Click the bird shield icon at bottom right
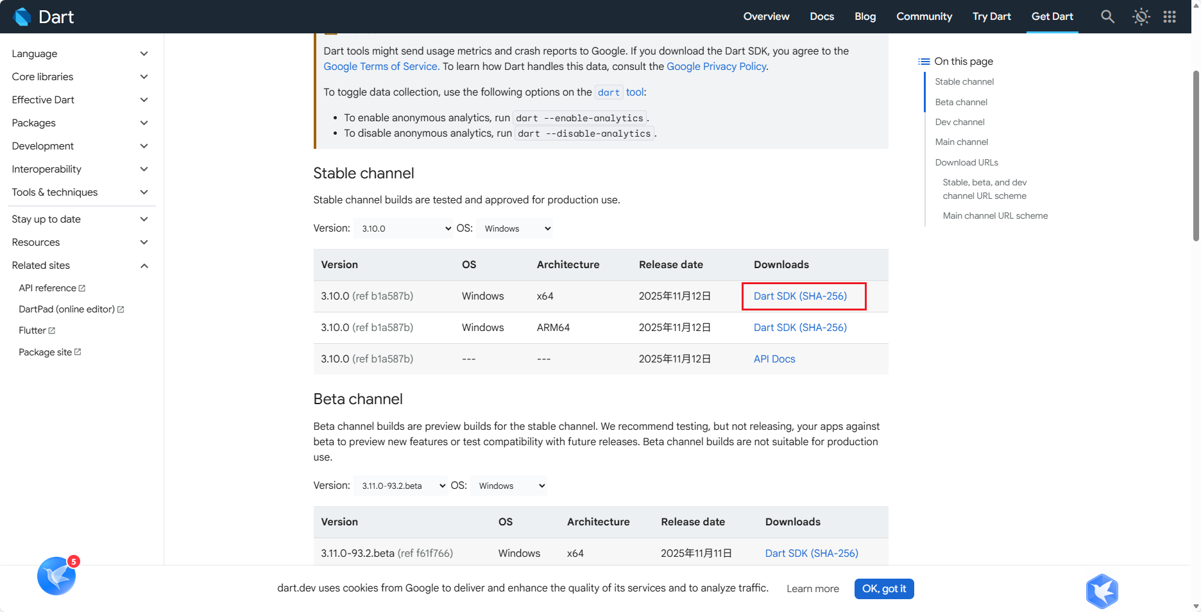 pyautogui.click(x=1102, y=591)
